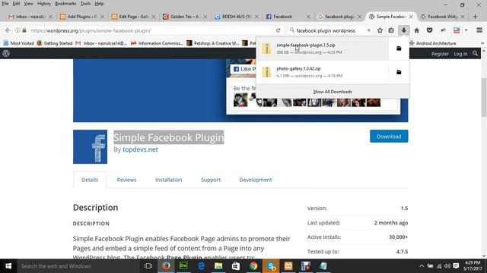
Task: Close the Simple Facebook tab
Action: pyautogui.click(x=411, y=17)
